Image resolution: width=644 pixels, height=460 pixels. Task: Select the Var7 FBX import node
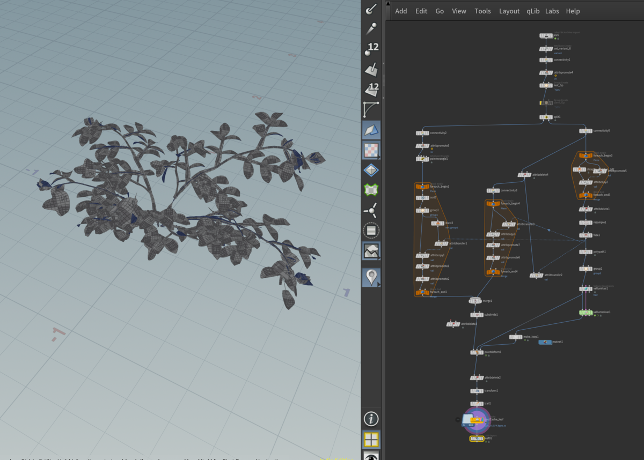pos(546,36)
